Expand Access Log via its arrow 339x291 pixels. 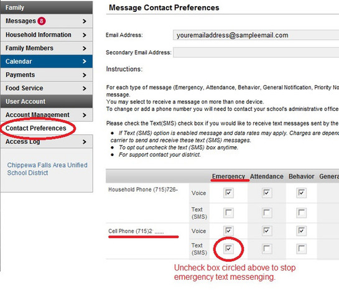pos(85,142)
